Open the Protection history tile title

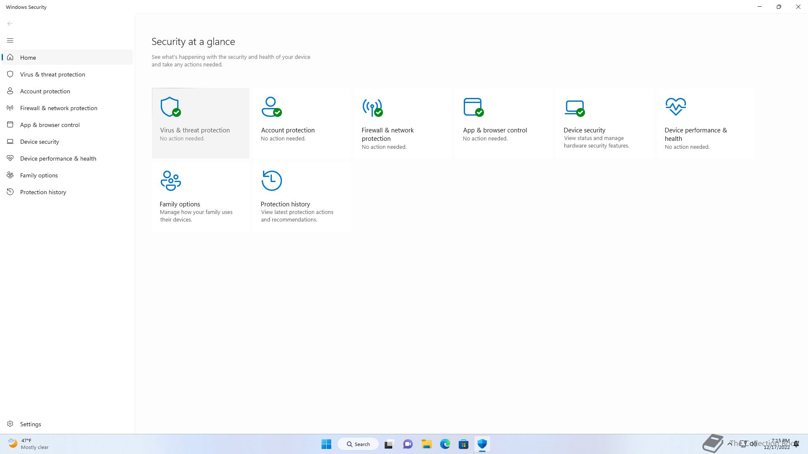click(285, 204)
